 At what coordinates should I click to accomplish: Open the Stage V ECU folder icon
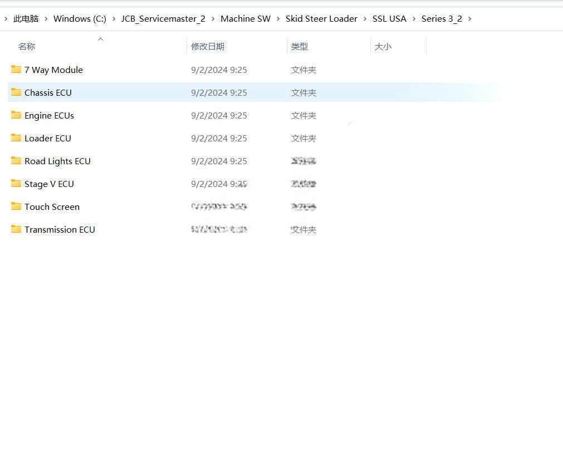click(16, 184)
